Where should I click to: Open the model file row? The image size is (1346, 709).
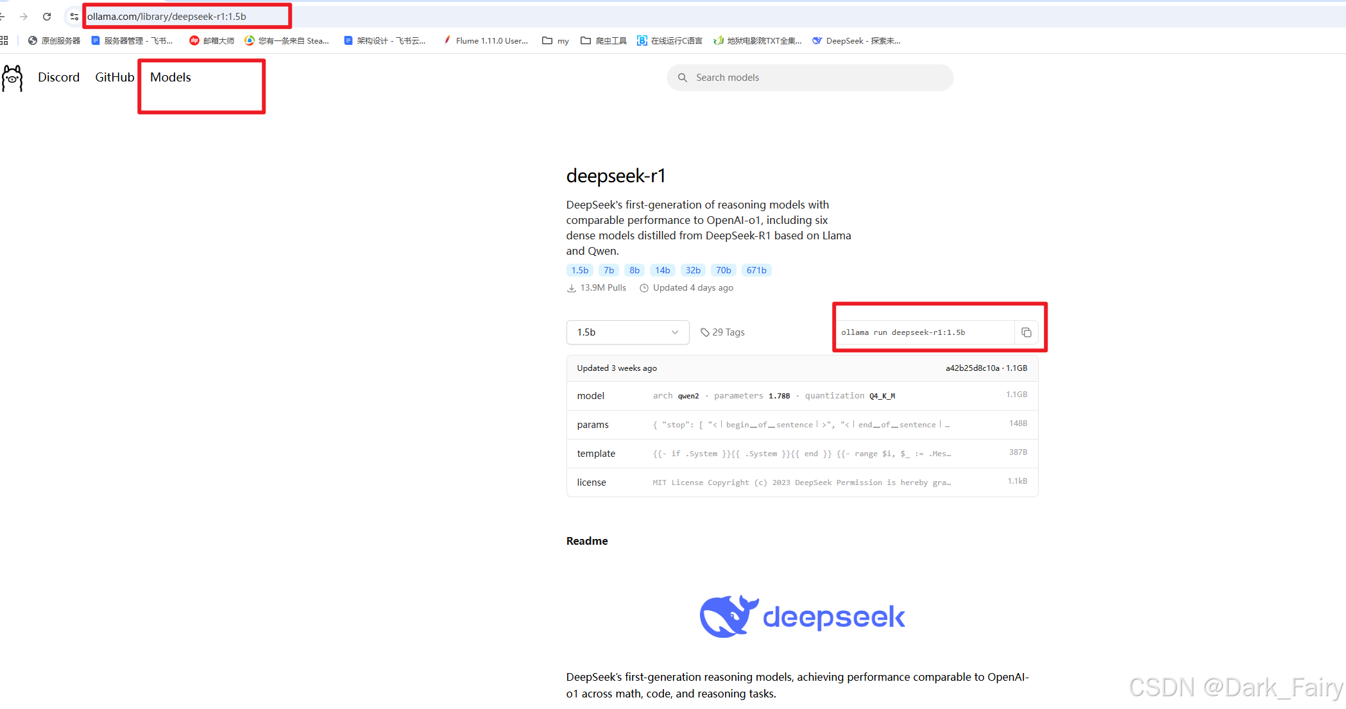tap(802, 396)
